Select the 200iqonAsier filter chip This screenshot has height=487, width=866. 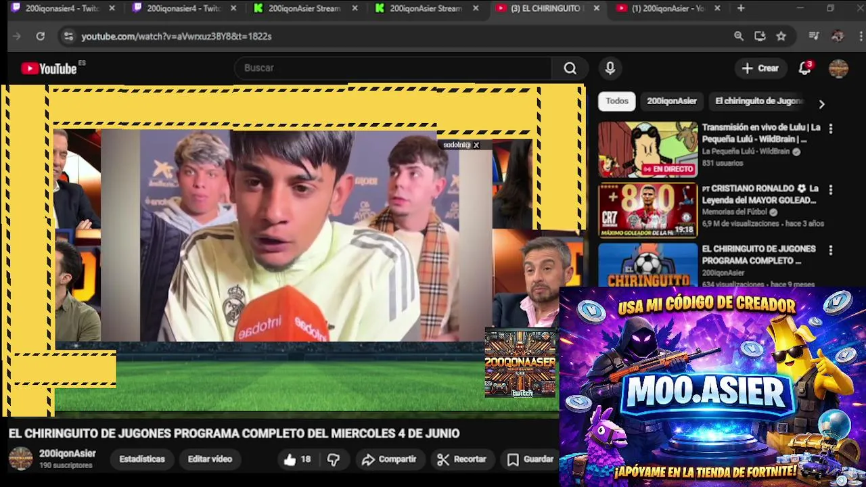[x=671, y=101]
